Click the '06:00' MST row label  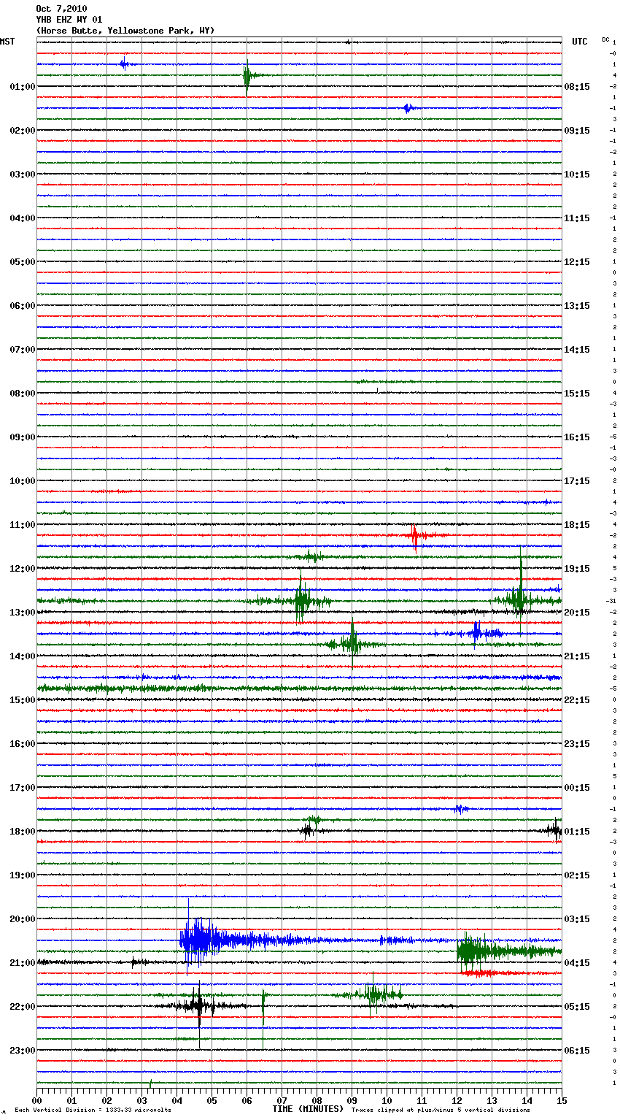point(23,306)
